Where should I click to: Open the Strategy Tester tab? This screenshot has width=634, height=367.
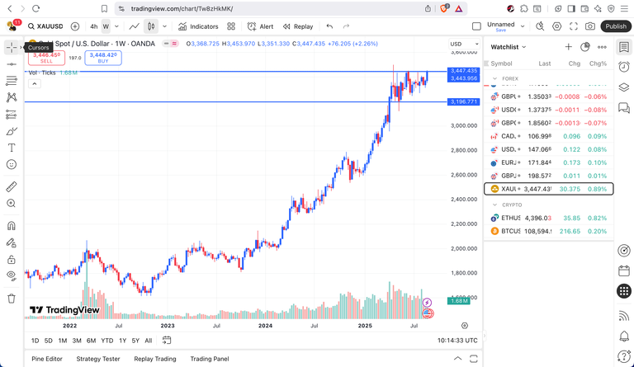98,359
